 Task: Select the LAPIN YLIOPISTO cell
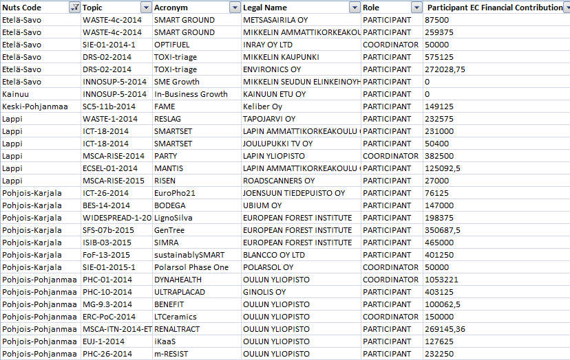[x=301, y=156]
